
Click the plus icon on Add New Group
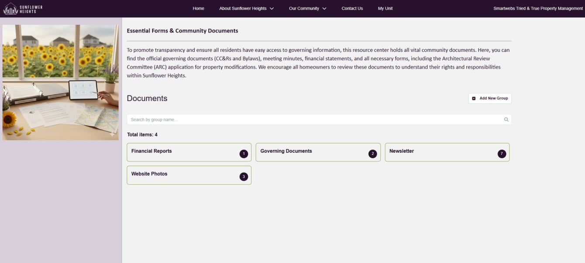474,98
